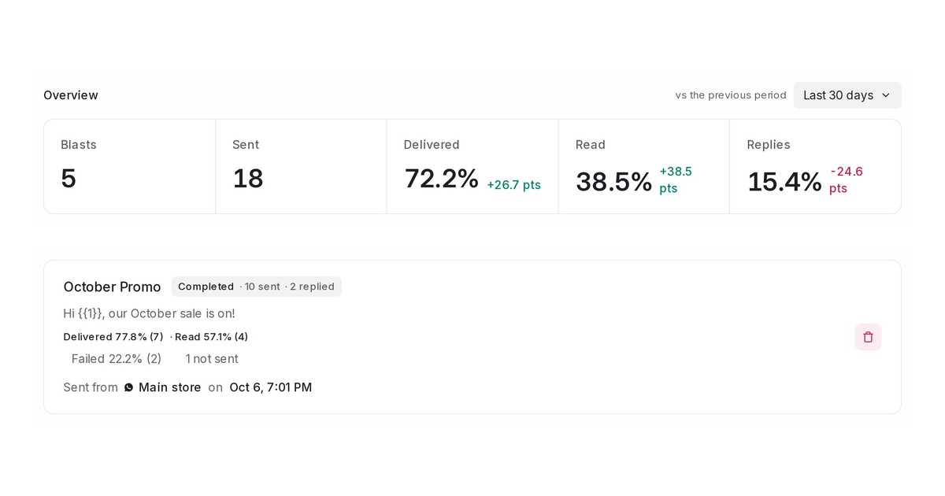Click the Overview heading
The image size is (945, 496).
pos(71,95)
